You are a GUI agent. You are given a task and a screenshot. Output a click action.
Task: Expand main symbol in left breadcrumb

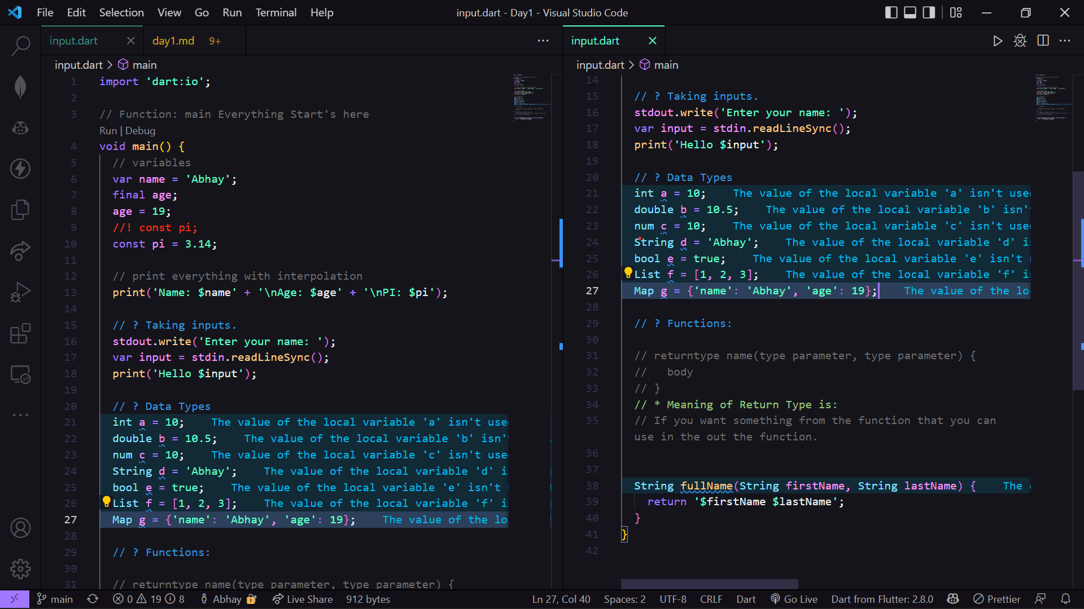(144, 65)
